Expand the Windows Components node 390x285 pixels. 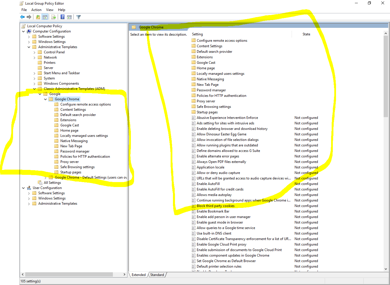click(35, 84)
